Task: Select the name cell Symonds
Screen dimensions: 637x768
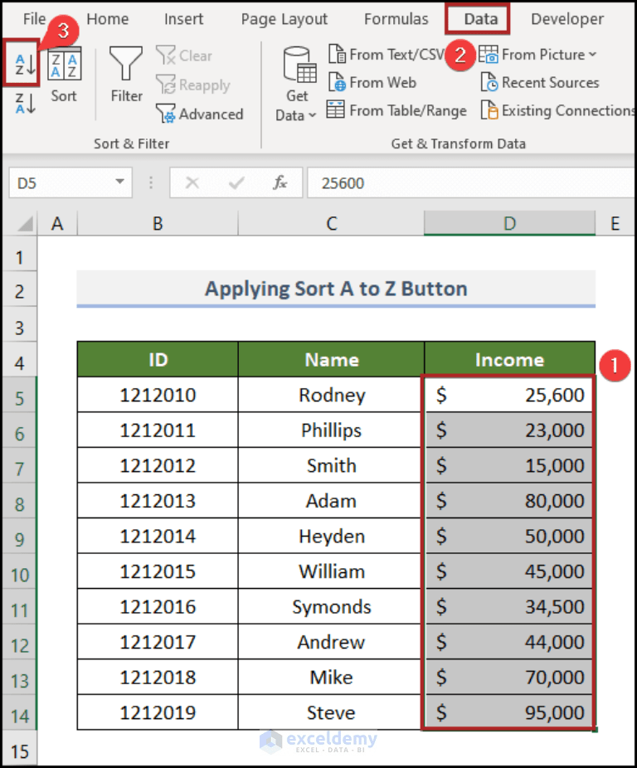Action: click(x=331, y=606)
